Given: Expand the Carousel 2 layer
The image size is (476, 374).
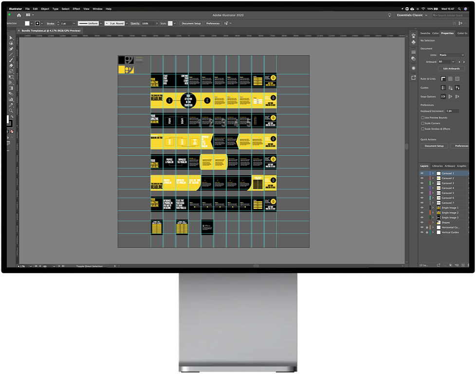Looking at the screenshot, I should pos(433,178).
